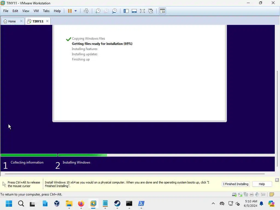Open the Command Prompt taskbar icon
This screenshot has height=210, width=280.
click(129, 203)
